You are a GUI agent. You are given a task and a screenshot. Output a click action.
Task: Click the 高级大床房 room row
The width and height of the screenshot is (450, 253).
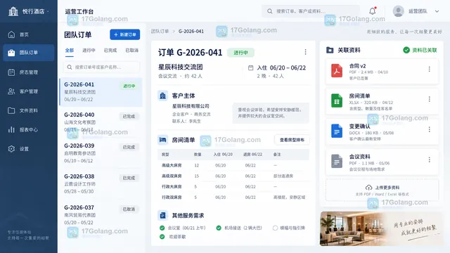coord(233,165)
